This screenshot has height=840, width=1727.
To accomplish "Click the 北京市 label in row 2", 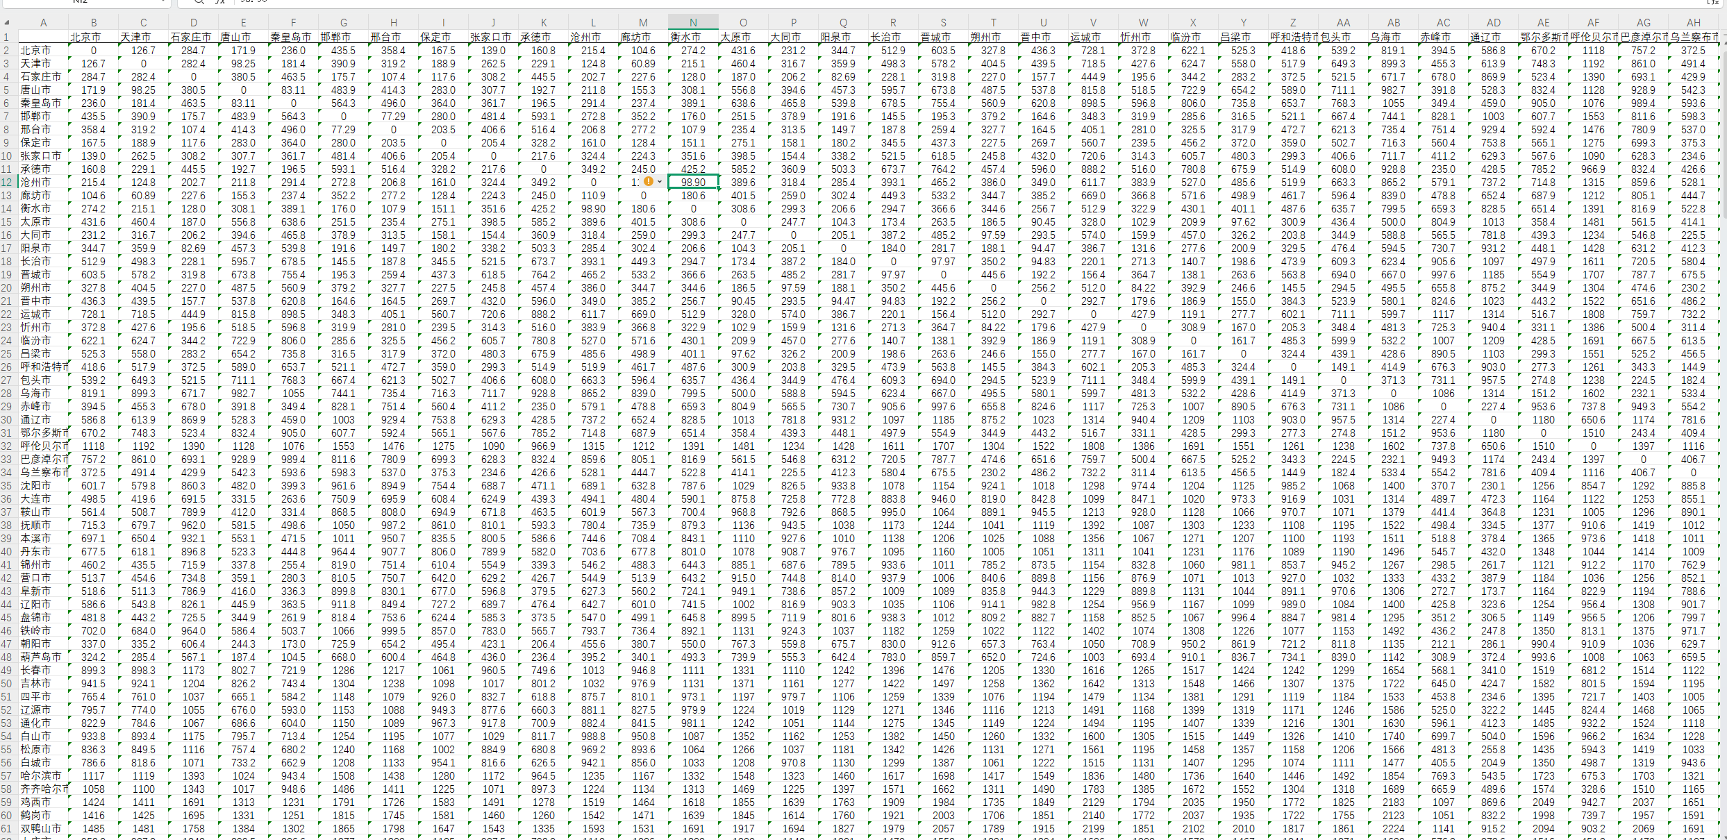I will pyautogui.click(x=35, y=50).
